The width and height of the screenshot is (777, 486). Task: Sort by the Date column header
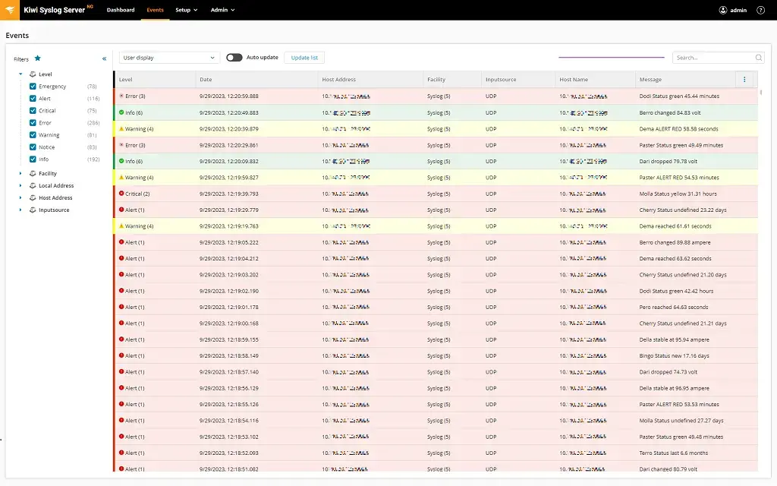206,80
